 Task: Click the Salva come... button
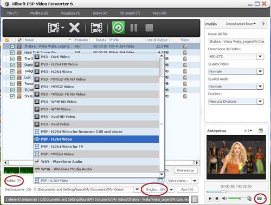coord(178,181)
